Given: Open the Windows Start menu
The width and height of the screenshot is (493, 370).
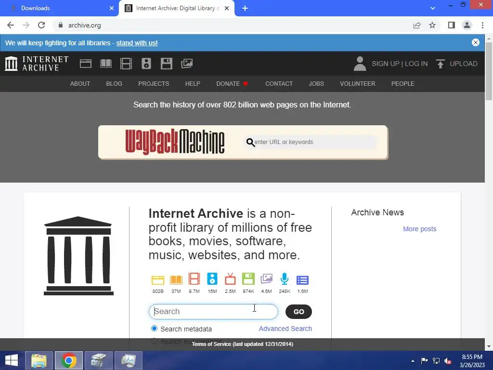Looking at the screenshot, I should (12, 360).
